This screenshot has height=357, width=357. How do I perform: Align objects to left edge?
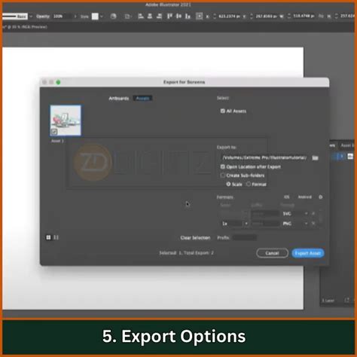point(141,17)
